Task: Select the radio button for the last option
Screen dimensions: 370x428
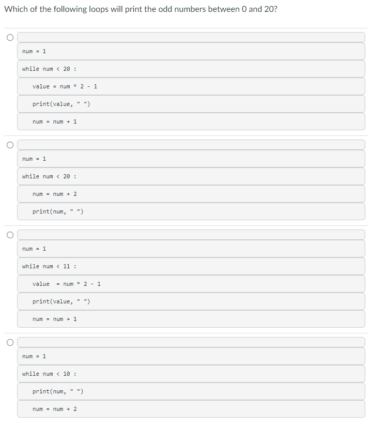Action: [x=10, y=342]
